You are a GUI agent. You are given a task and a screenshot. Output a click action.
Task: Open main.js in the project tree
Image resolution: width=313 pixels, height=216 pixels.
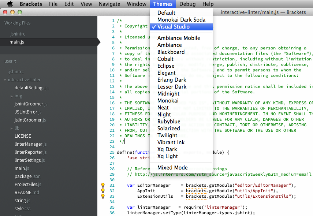click(x=22, y=168)
